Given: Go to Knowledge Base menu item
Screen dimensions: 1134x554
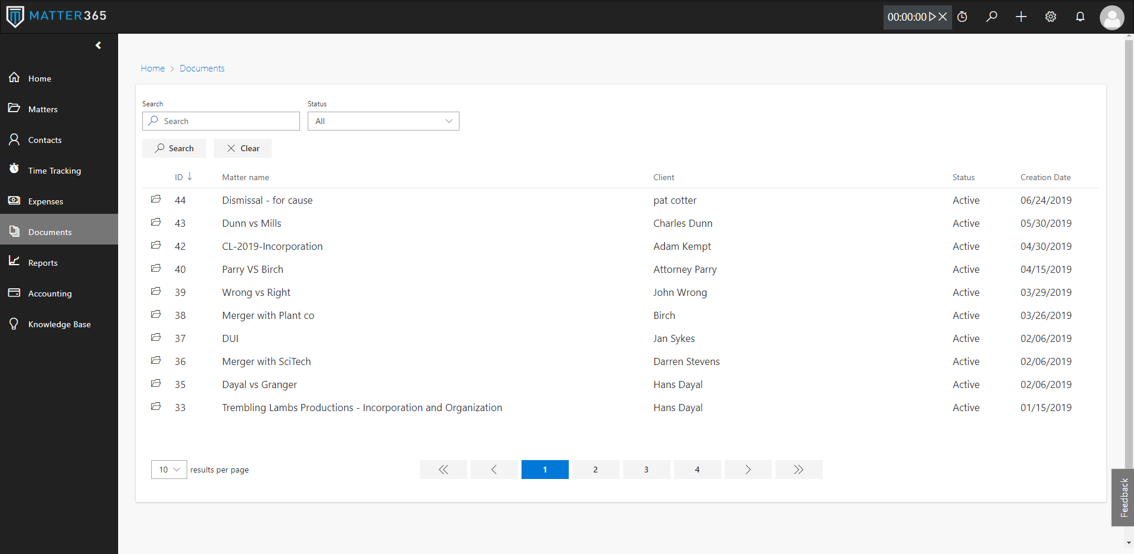Looking at the screenshot, I should (x=59, y=324).
